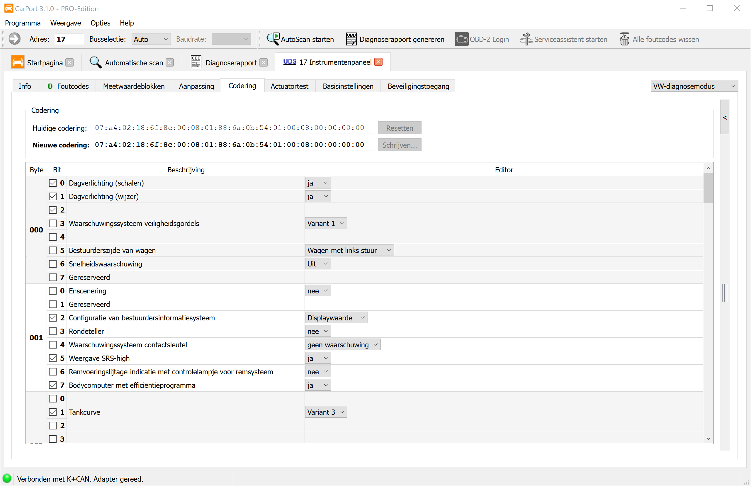
Task: Click the green go arrow beside Adres
Action: pos(14,39)
